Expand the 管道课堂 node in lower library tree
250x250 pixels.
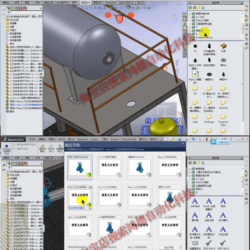pyautogui.click(x=190, y=169)
